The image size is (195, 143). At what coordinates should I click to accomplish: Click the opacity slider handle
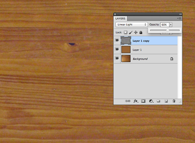pyautogui.click(x=168, y=30)
